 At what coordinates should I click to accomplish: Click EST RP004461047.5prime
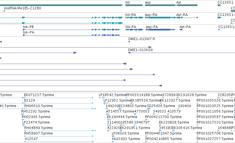click(x=163, y=133)
